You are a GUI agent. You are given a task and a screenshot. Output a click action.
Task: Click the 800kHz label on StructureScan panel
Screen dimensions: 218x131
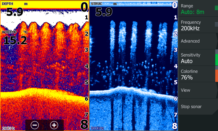97,128
